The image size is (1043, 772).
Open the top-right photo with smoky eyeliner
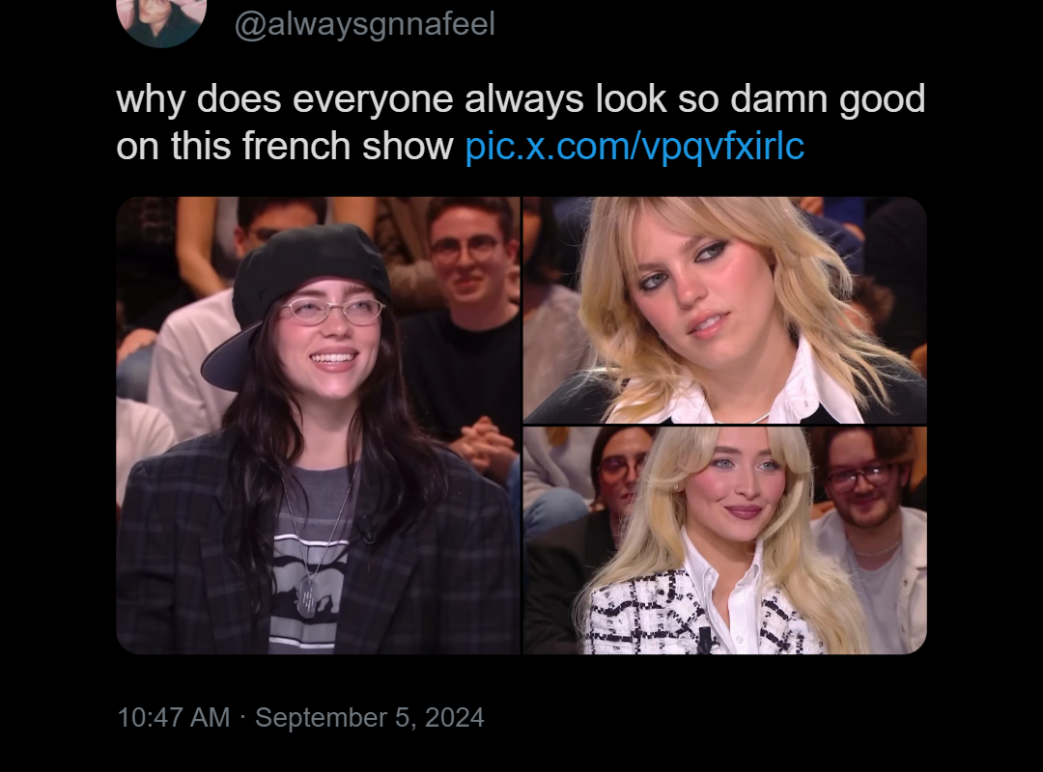coord(725,310)
